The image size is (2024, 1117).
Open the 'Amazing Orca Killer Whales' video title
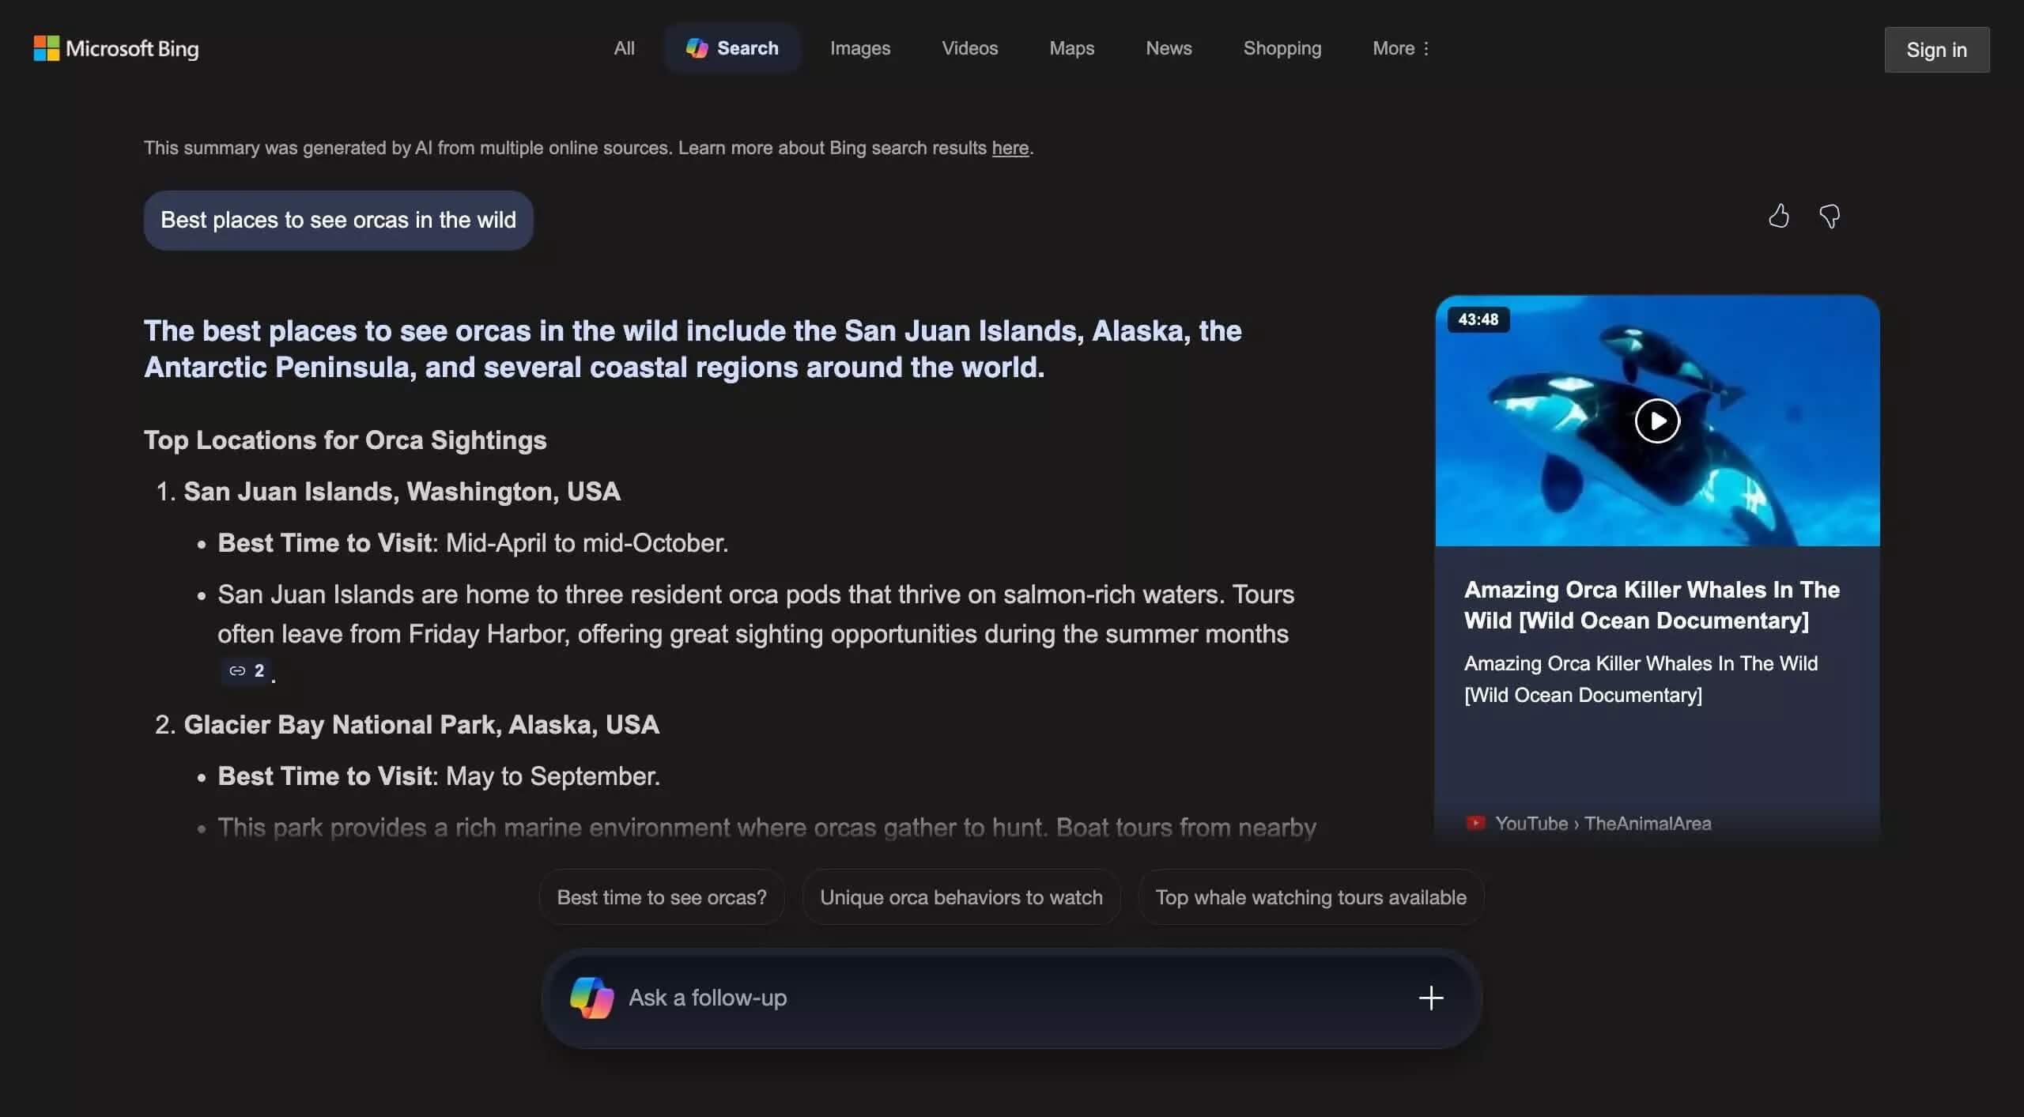pos(1652,605)
